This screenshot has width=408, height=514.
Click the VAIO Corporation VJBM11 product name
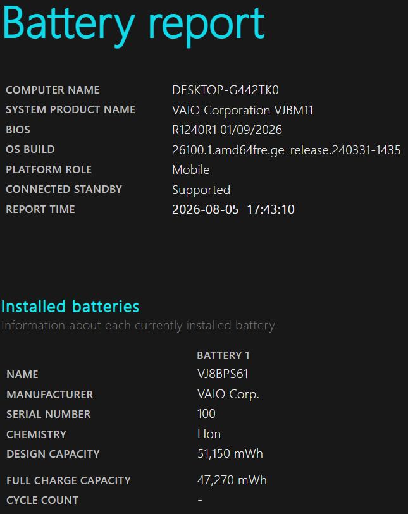point(242,110)
